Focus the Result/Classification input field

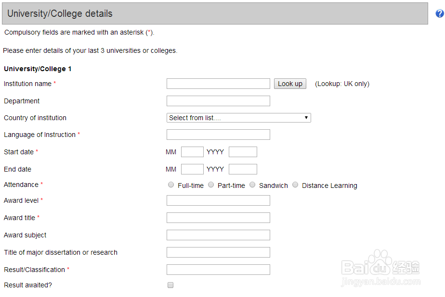218,270
